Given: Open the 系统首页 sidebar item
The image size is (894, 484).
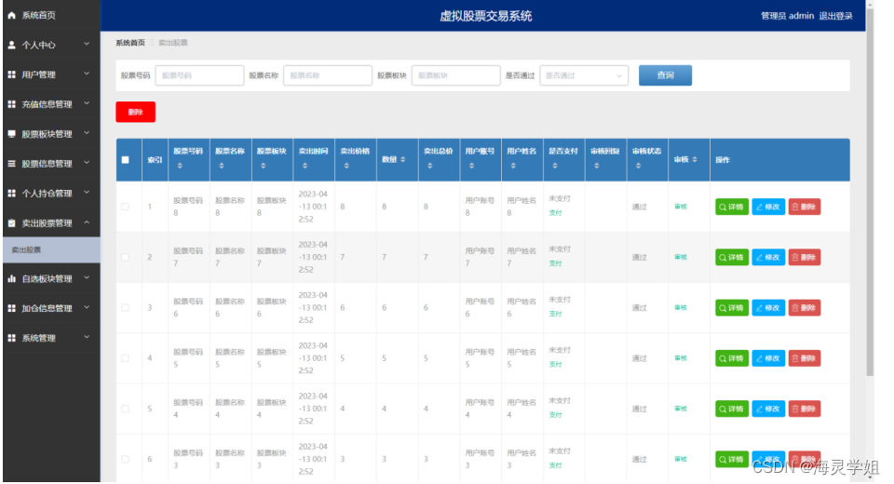Looking at the screenshot, I should pos(51,16).
